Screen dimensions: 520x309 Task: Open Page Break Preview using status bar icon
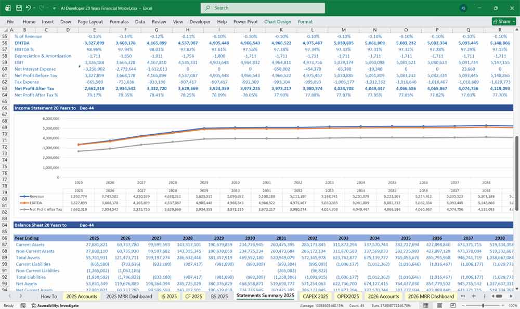click(453, 305)
